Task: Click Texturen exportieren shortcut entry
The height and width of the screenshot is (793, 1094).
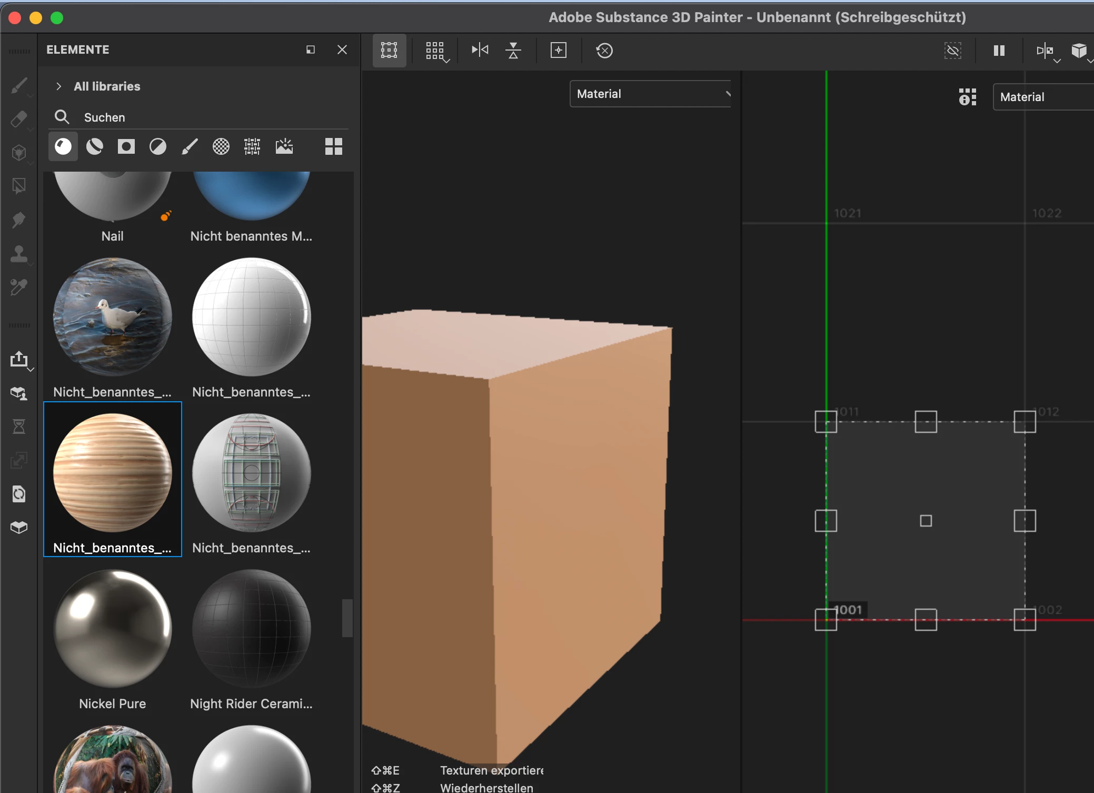Action: tap(491, 770)
